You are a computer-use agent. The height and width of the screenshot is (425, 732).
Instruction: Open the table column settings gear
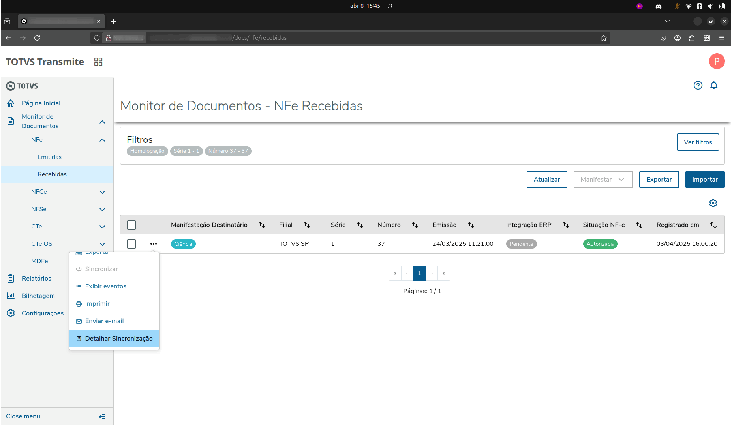[713, 203]
